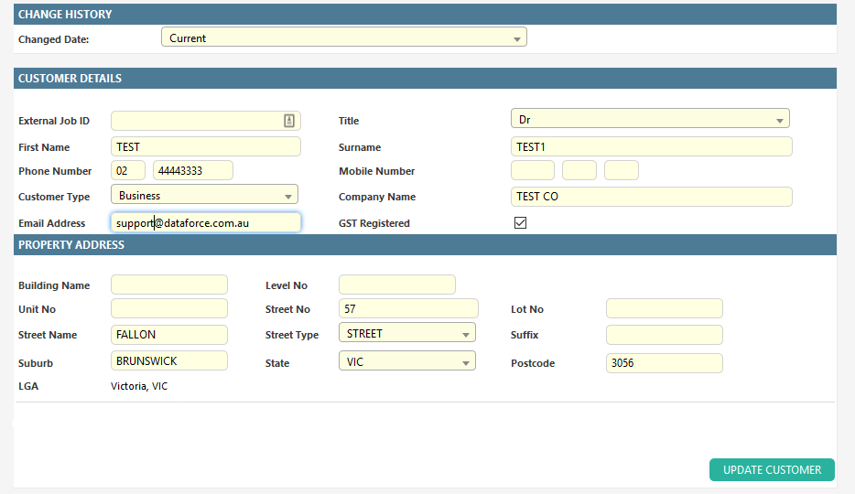Focus the Surname field containing TEST1
855x494 pixels.
[650, 146]
